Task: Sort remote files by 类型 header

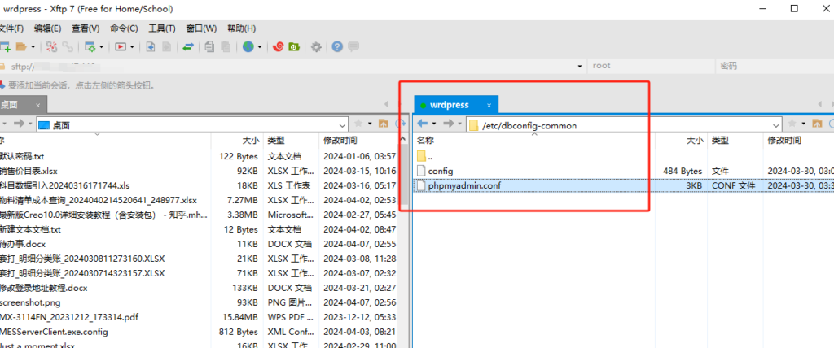Action: coord(720,141)
